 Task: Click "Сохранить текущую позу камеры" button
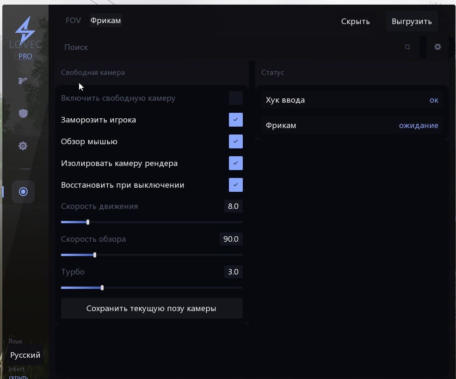pyautogui.click(x=151, y=308)
